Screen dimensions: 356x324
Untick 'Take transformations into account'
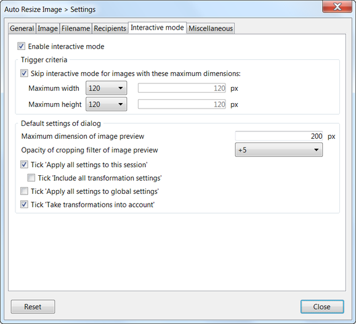pos(24,204)
